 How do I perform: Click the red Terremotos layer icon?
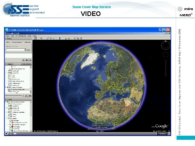click(x=12, y=127)
